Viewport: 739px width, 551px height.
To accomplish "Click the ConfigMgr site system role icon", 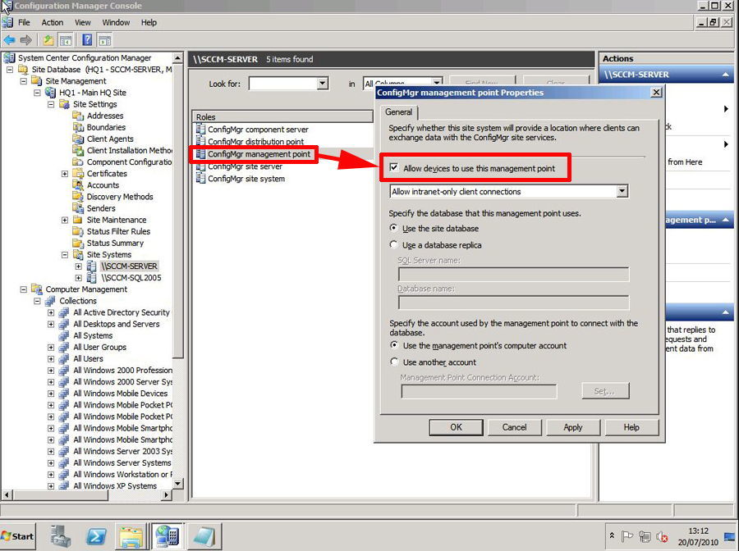I will [x=201, y=178].
